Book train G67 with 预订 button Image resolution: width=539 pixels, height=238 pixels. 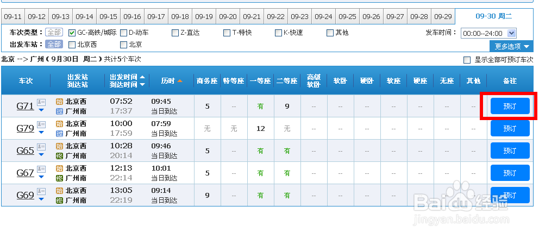[x=510, y=173]
